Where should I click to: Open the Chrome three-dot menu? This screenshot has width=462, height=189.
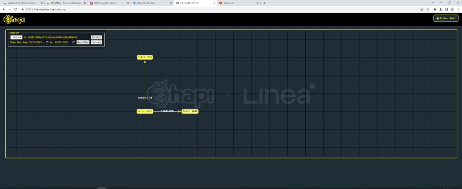click(457, 9)
